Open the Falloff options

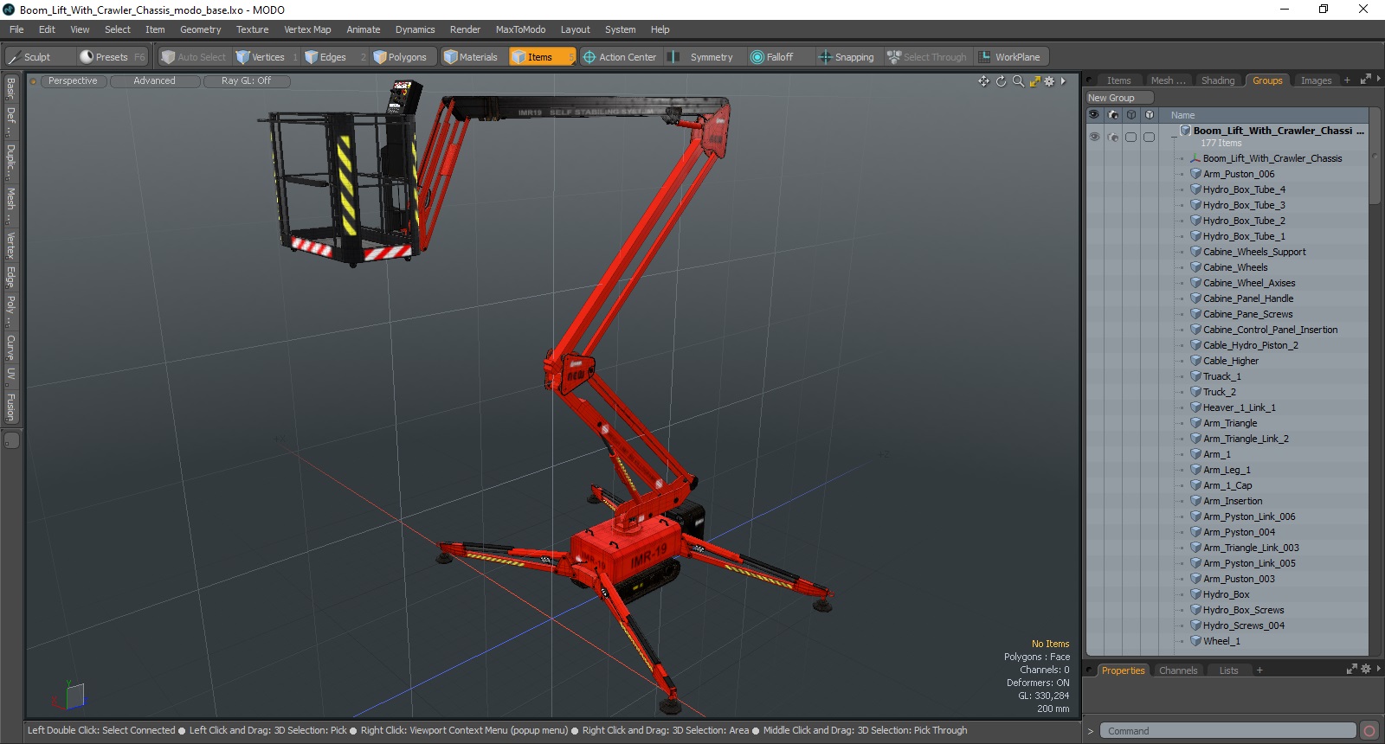[779, 57]
